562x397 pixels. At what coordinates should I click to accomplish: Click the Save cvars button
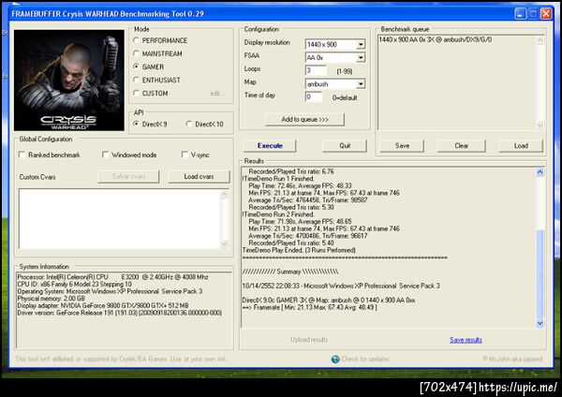pos(128,177)
